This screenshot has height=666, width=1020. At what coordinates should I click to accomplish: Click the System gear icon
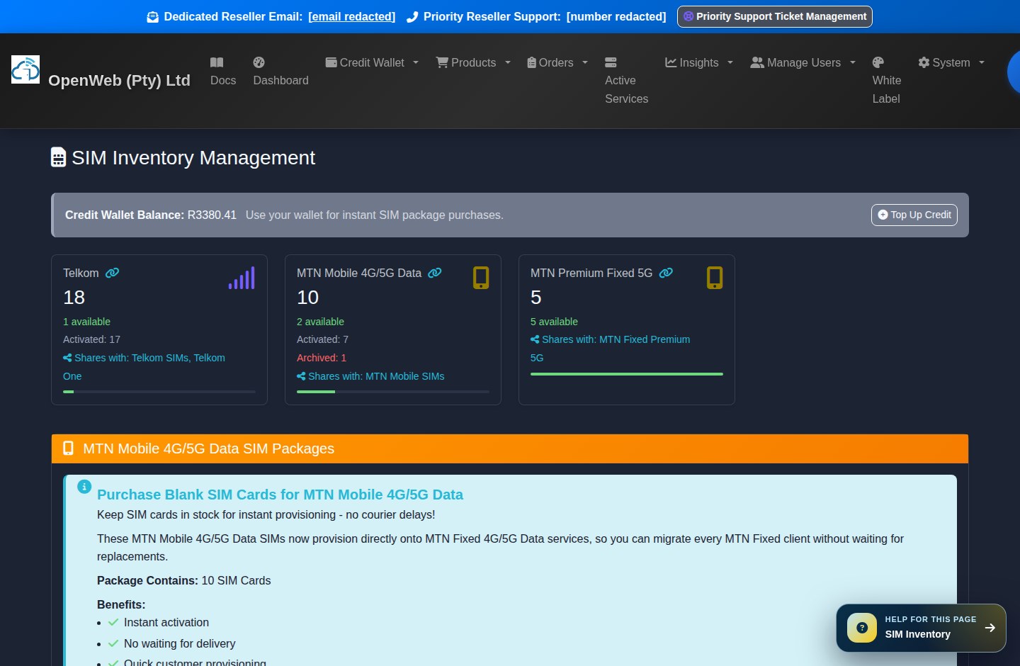click(924, 62)
